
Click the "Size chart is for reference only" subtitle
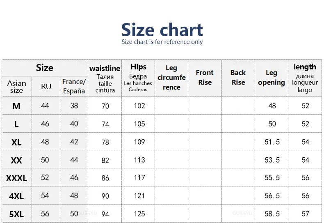tap(162, 42)
